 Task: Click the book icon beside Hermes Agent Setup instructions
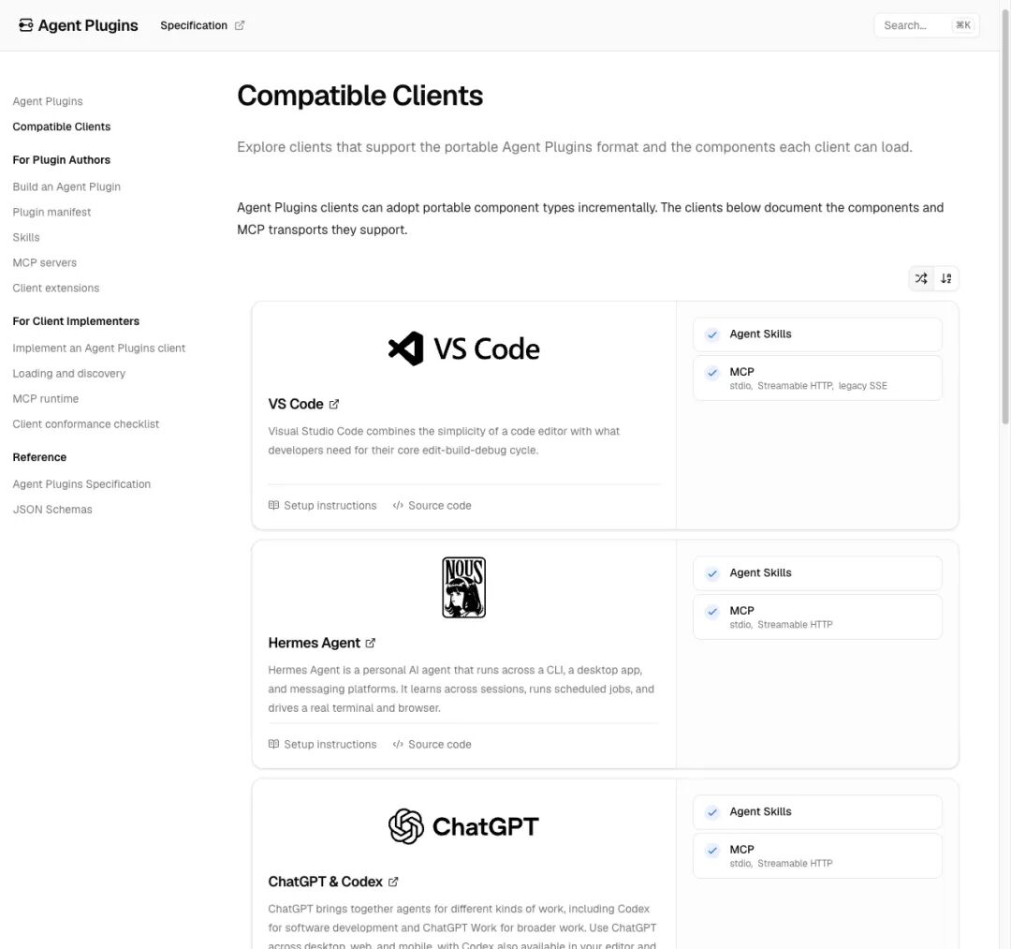coord(273,744)
